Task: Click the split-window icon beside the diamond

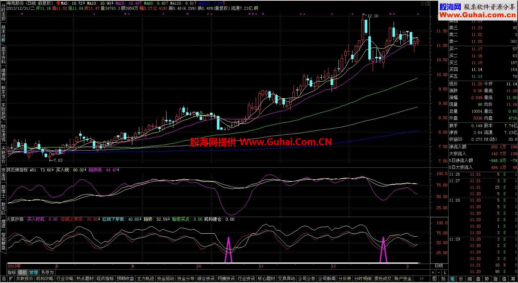Action: (x=428, y=3)
